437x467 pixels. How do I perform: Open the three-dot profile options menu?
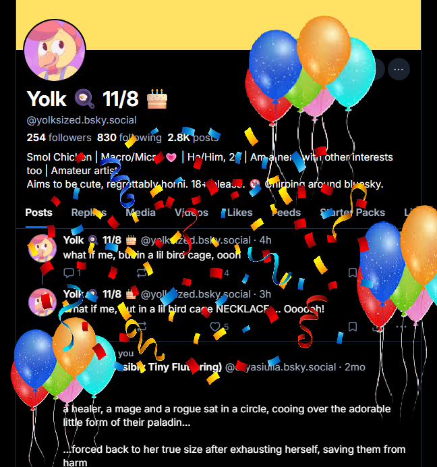(399, 70)
